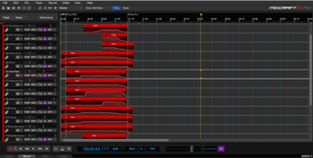Mute track 5

pyautogui.click(x=27, y=66)
